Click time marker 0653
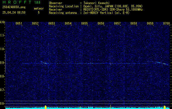The image size is (172, 109). pos(52,23)
